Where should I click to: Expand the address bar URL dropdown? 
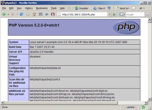(x=109, y=14)
